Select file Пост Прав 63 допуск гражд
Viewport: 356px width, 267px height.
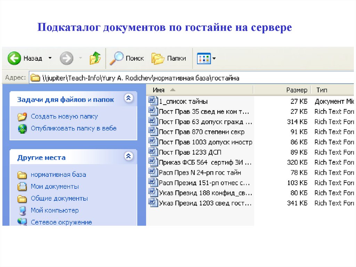point(205,122)
